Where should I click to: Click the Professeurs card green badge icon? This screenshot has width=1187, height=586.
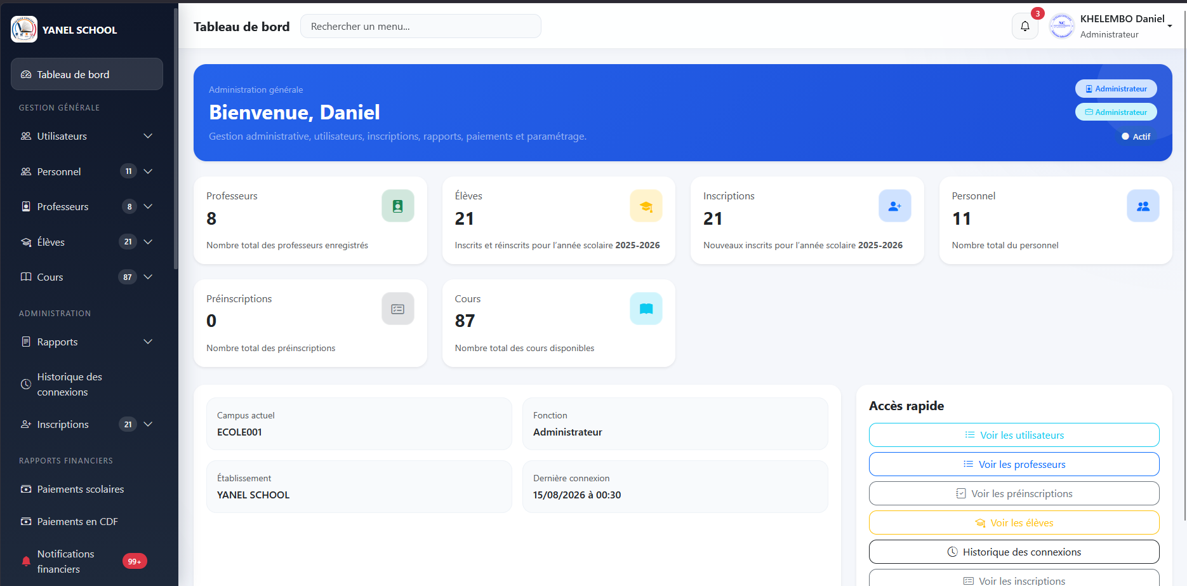(398, 206)
